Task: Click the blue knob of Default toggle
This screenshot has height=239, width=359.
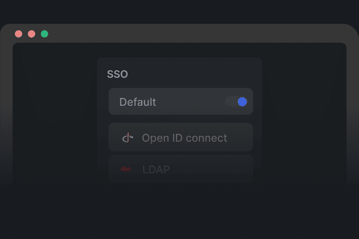Action: (242, 102)
